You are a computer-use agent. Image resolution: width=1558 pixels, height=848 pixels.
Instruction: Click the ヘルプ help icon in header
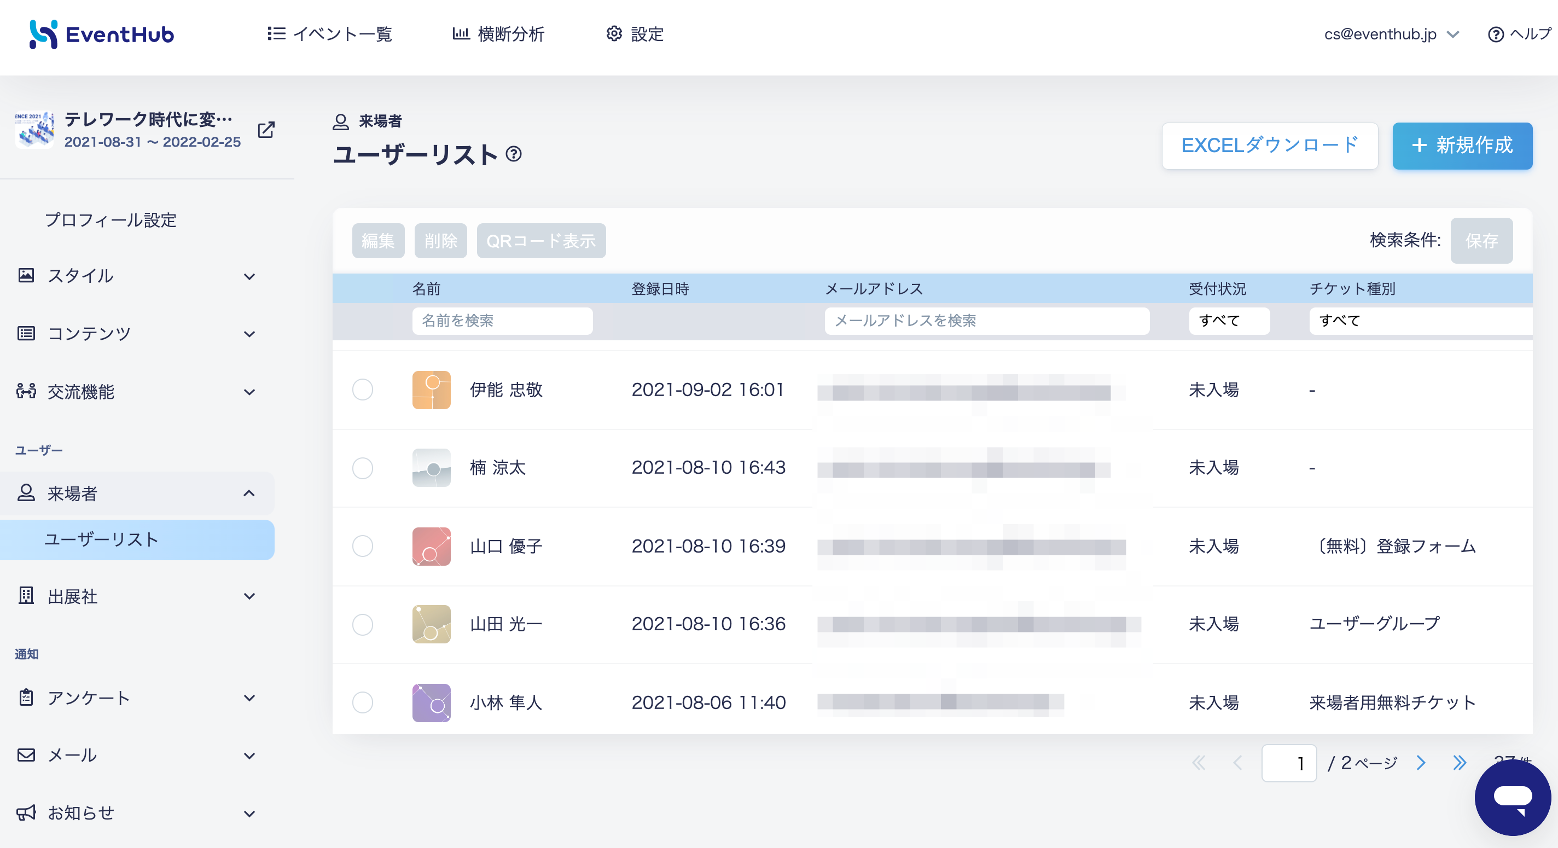1495,34
